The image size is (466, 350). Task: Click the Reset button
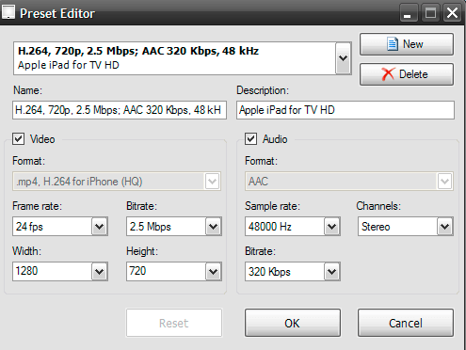pyautogui.click(x=174, y=323)
